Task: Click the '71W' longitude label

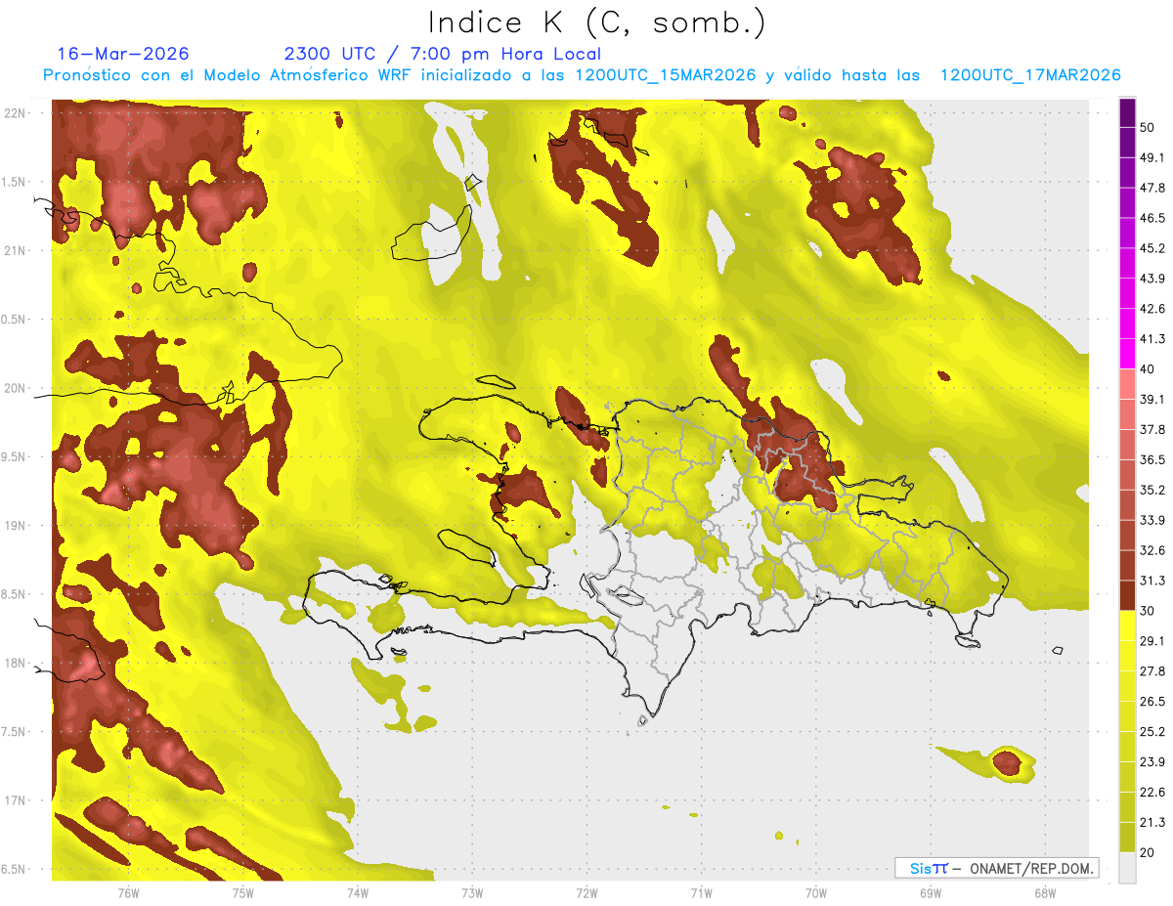Action: (701, 892)
